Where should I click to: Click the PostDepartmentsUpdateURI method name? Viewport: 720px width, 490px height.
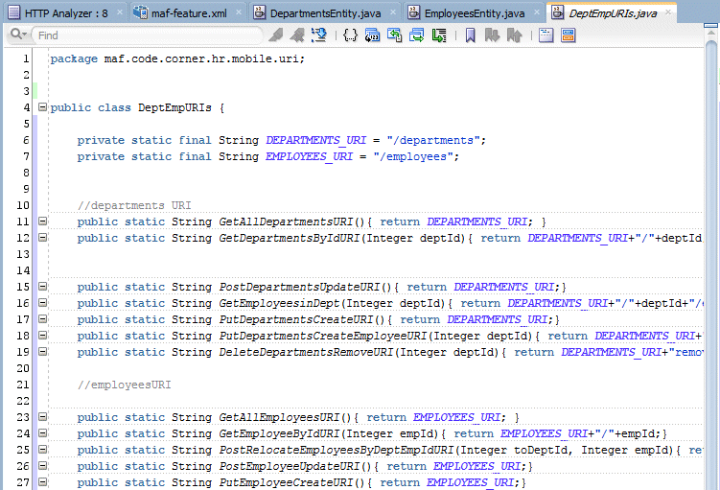[x=299, y=287]
